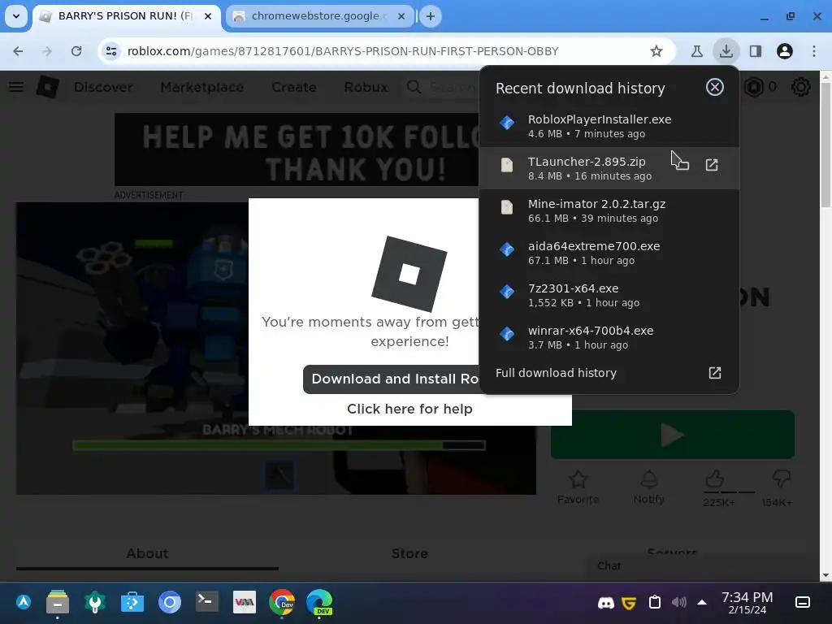This screenshot has width=832, height=624.
Task: Open winrar-x64-700b4.exe download entry
Action: click(x=609, y=337)
